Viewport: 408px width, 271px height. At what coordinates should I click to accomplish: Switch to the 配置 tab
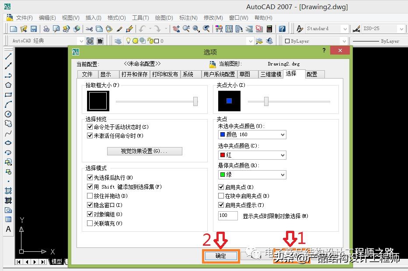point(314,75)
